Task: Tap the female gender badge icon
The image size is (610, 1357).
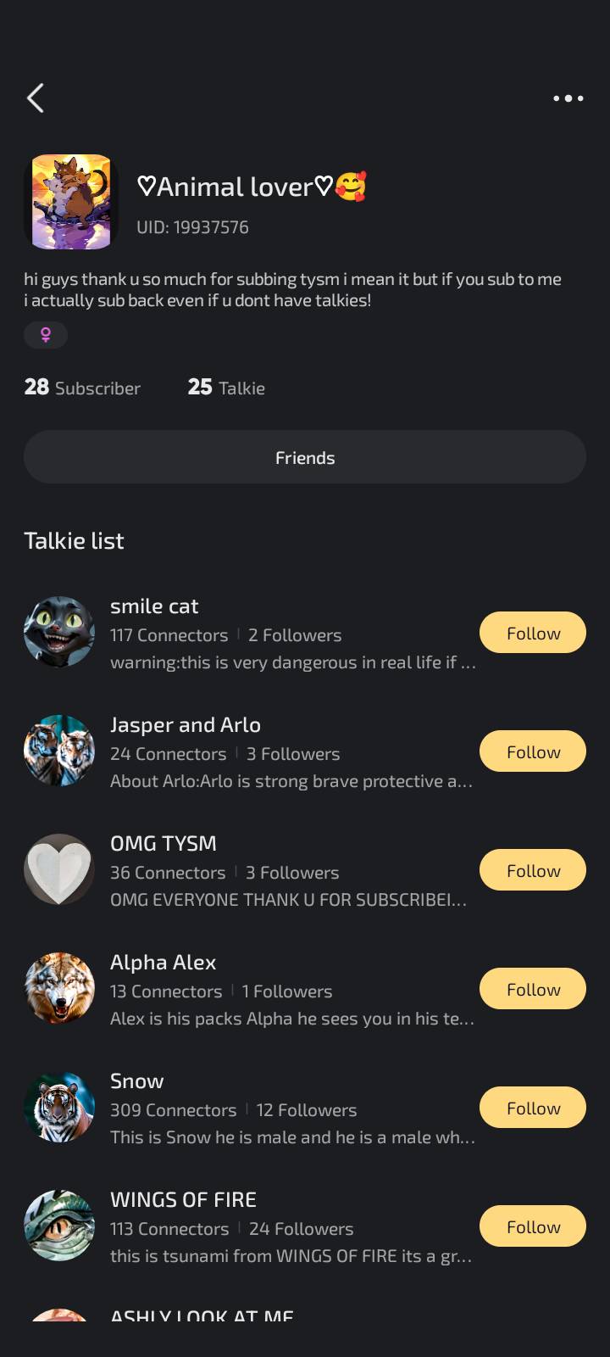Action: click(46, 335)
